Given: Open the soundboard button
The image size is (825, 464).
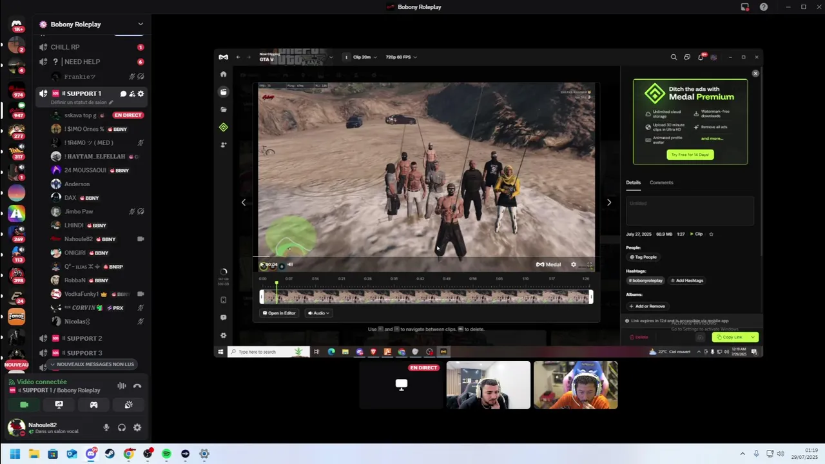Looking at the screenshot, I should click(x=129, y=405).
